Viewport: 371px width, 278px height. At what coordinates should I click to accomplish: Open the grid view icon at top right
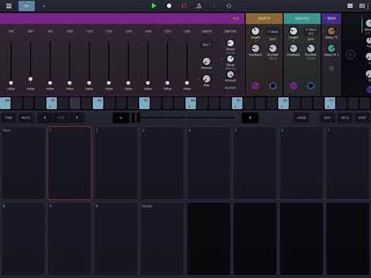[362, 5]
